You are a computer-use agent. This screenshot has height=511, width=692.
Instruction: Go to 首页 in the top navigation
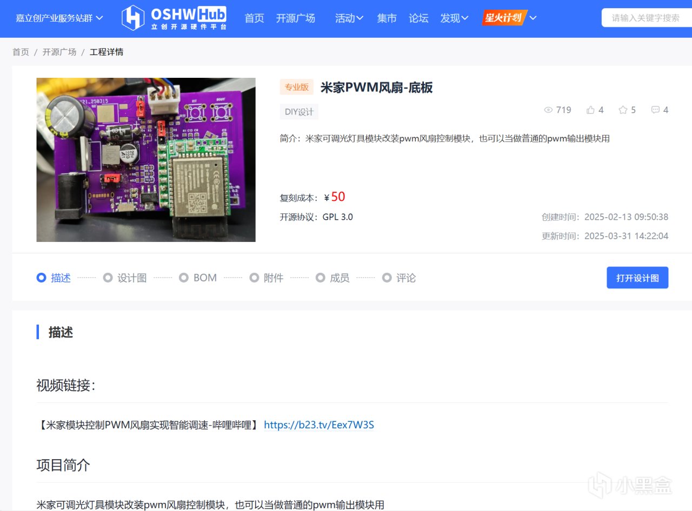coord(254,18)
